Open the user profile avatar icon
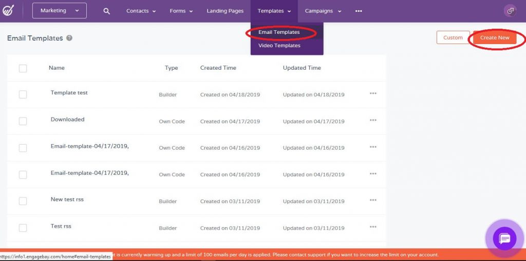Image resolution: width=526 pixels, height=261 pixels. 510,11
